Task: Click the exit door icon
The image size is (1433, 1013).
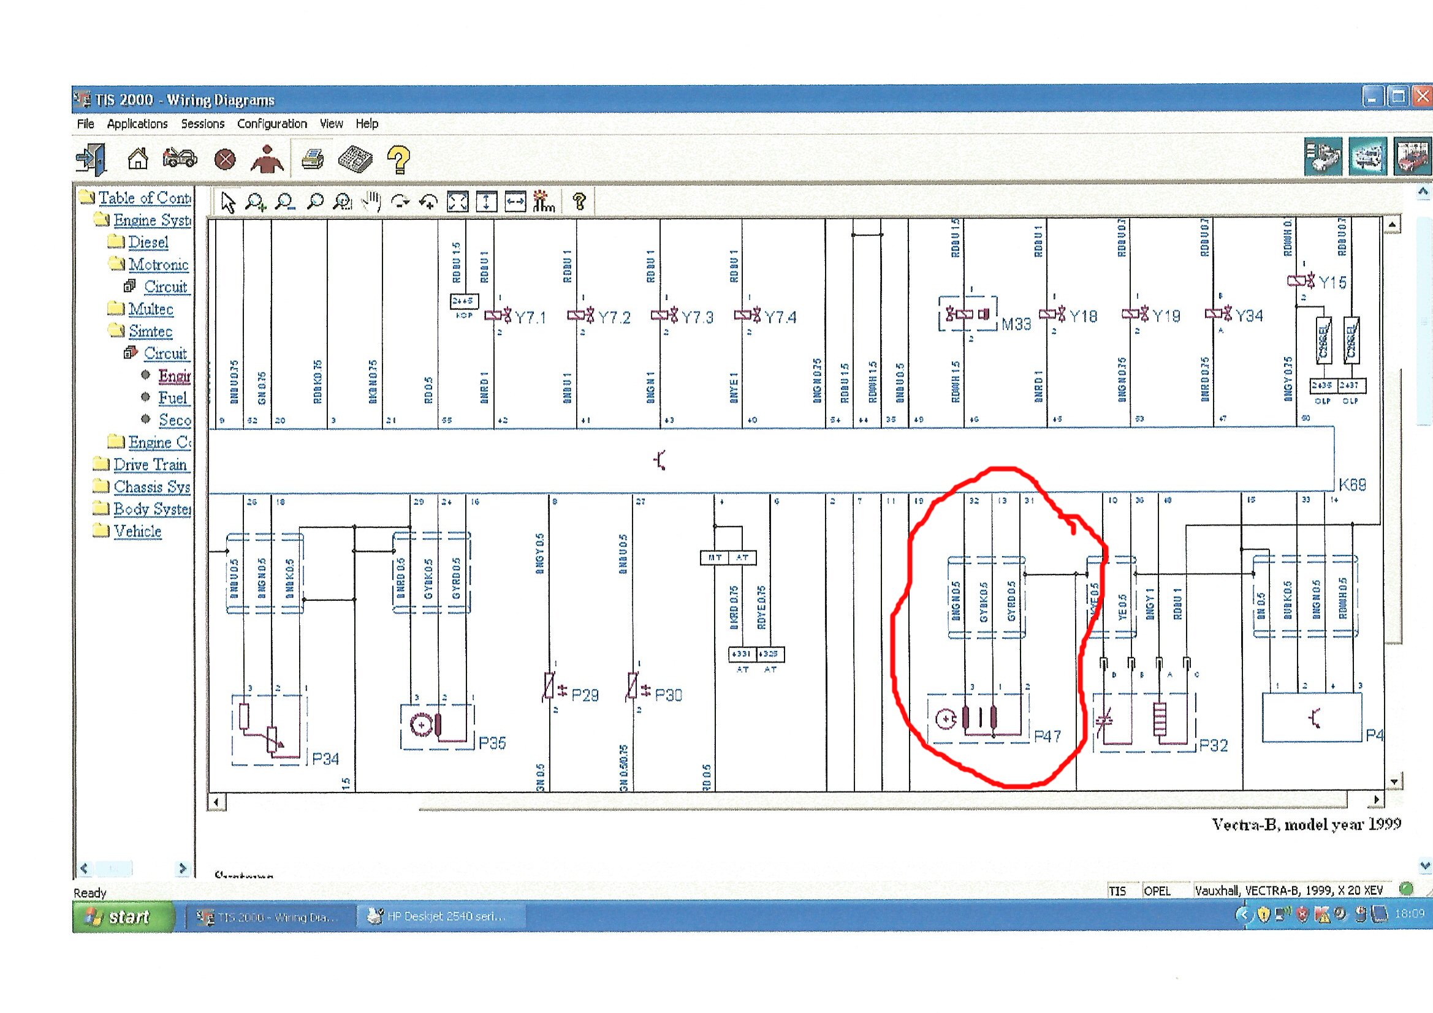Action: pos(92,159)
